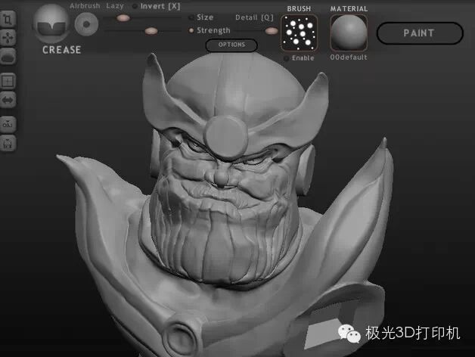Toggle the Airbrush option
This screenshot has width=475, height=357.
85,6
